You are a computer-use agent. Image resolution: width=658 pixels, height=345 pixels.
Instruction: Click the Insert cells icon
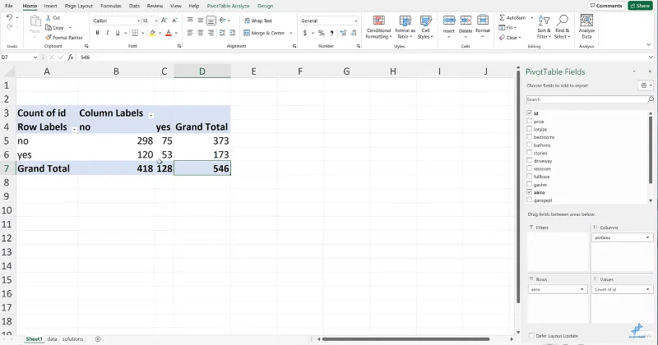pos(448,20)
